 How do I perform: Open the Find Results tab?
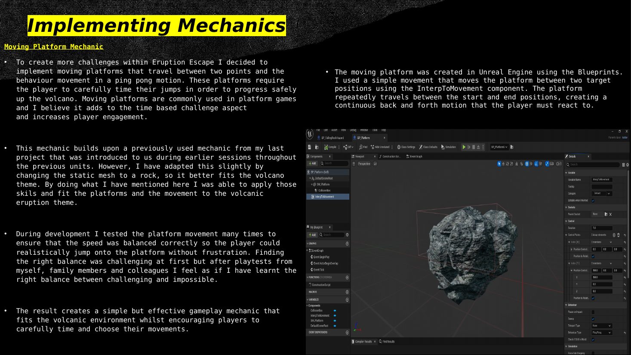[x=387, y=342]
